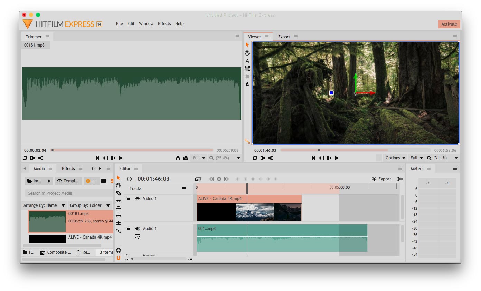Toggle Video 1 track visibility eye
481x291 pixels.
[x=137, y=199]
